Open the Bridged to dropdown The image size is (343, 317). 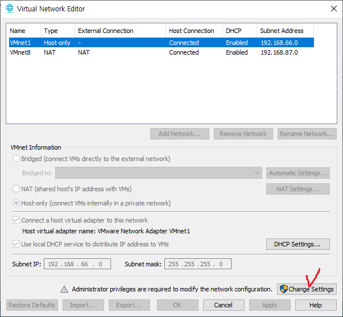pyautogui.click(x=159, y=173)
